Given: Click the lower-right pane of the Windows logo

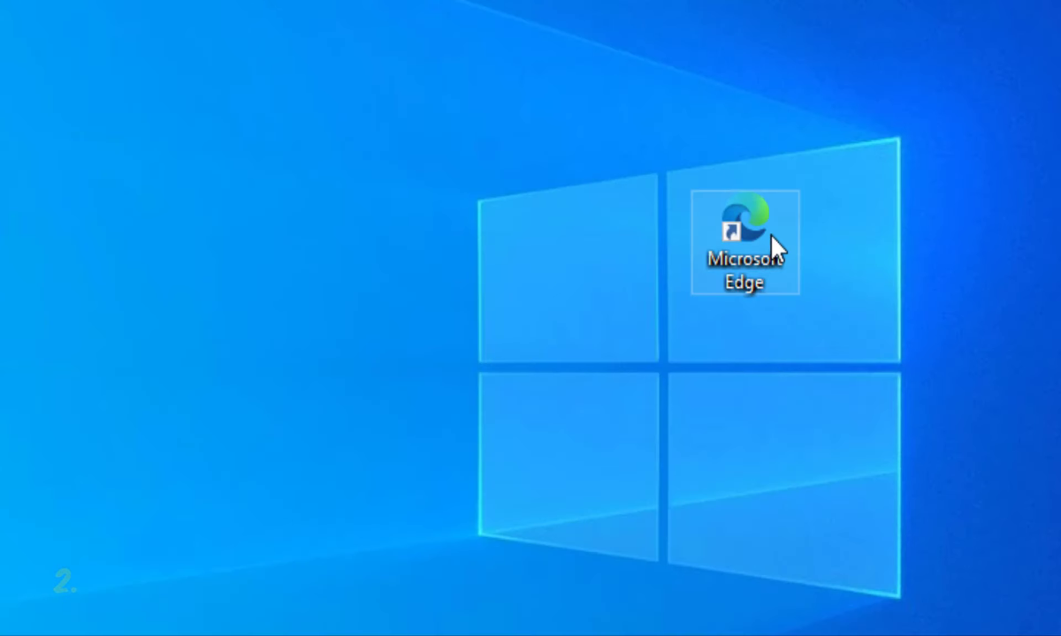Looking at the screenshot, I should 783,477.
